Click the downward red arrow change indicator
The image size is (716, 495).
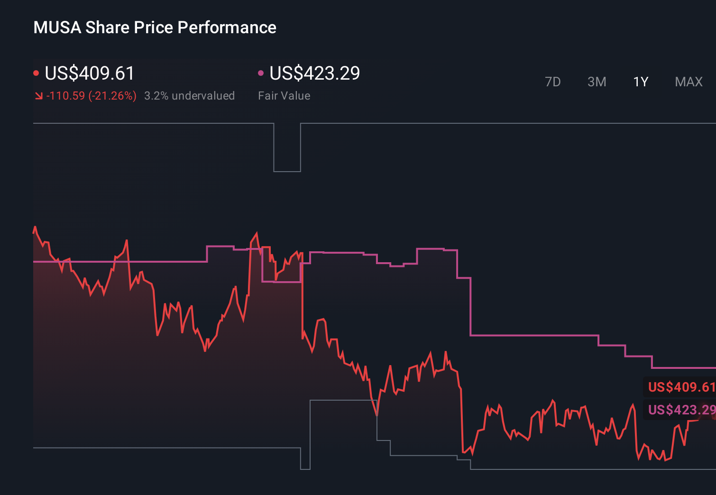38,96
